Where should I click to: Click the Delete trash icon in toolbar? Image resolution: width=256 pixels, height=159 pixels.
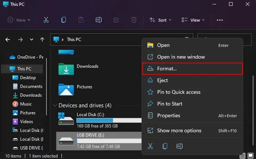pos(134,20)
